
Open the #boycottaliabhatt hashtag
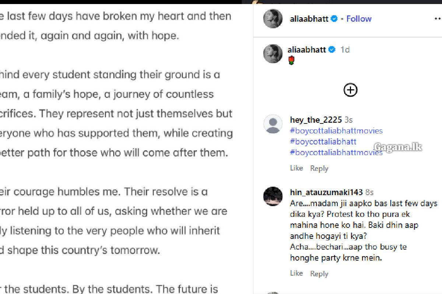coord(323,141)
